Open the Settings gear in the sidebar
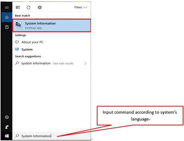Image resolution: width=184 pixels, height=141 pixels. 7,117
